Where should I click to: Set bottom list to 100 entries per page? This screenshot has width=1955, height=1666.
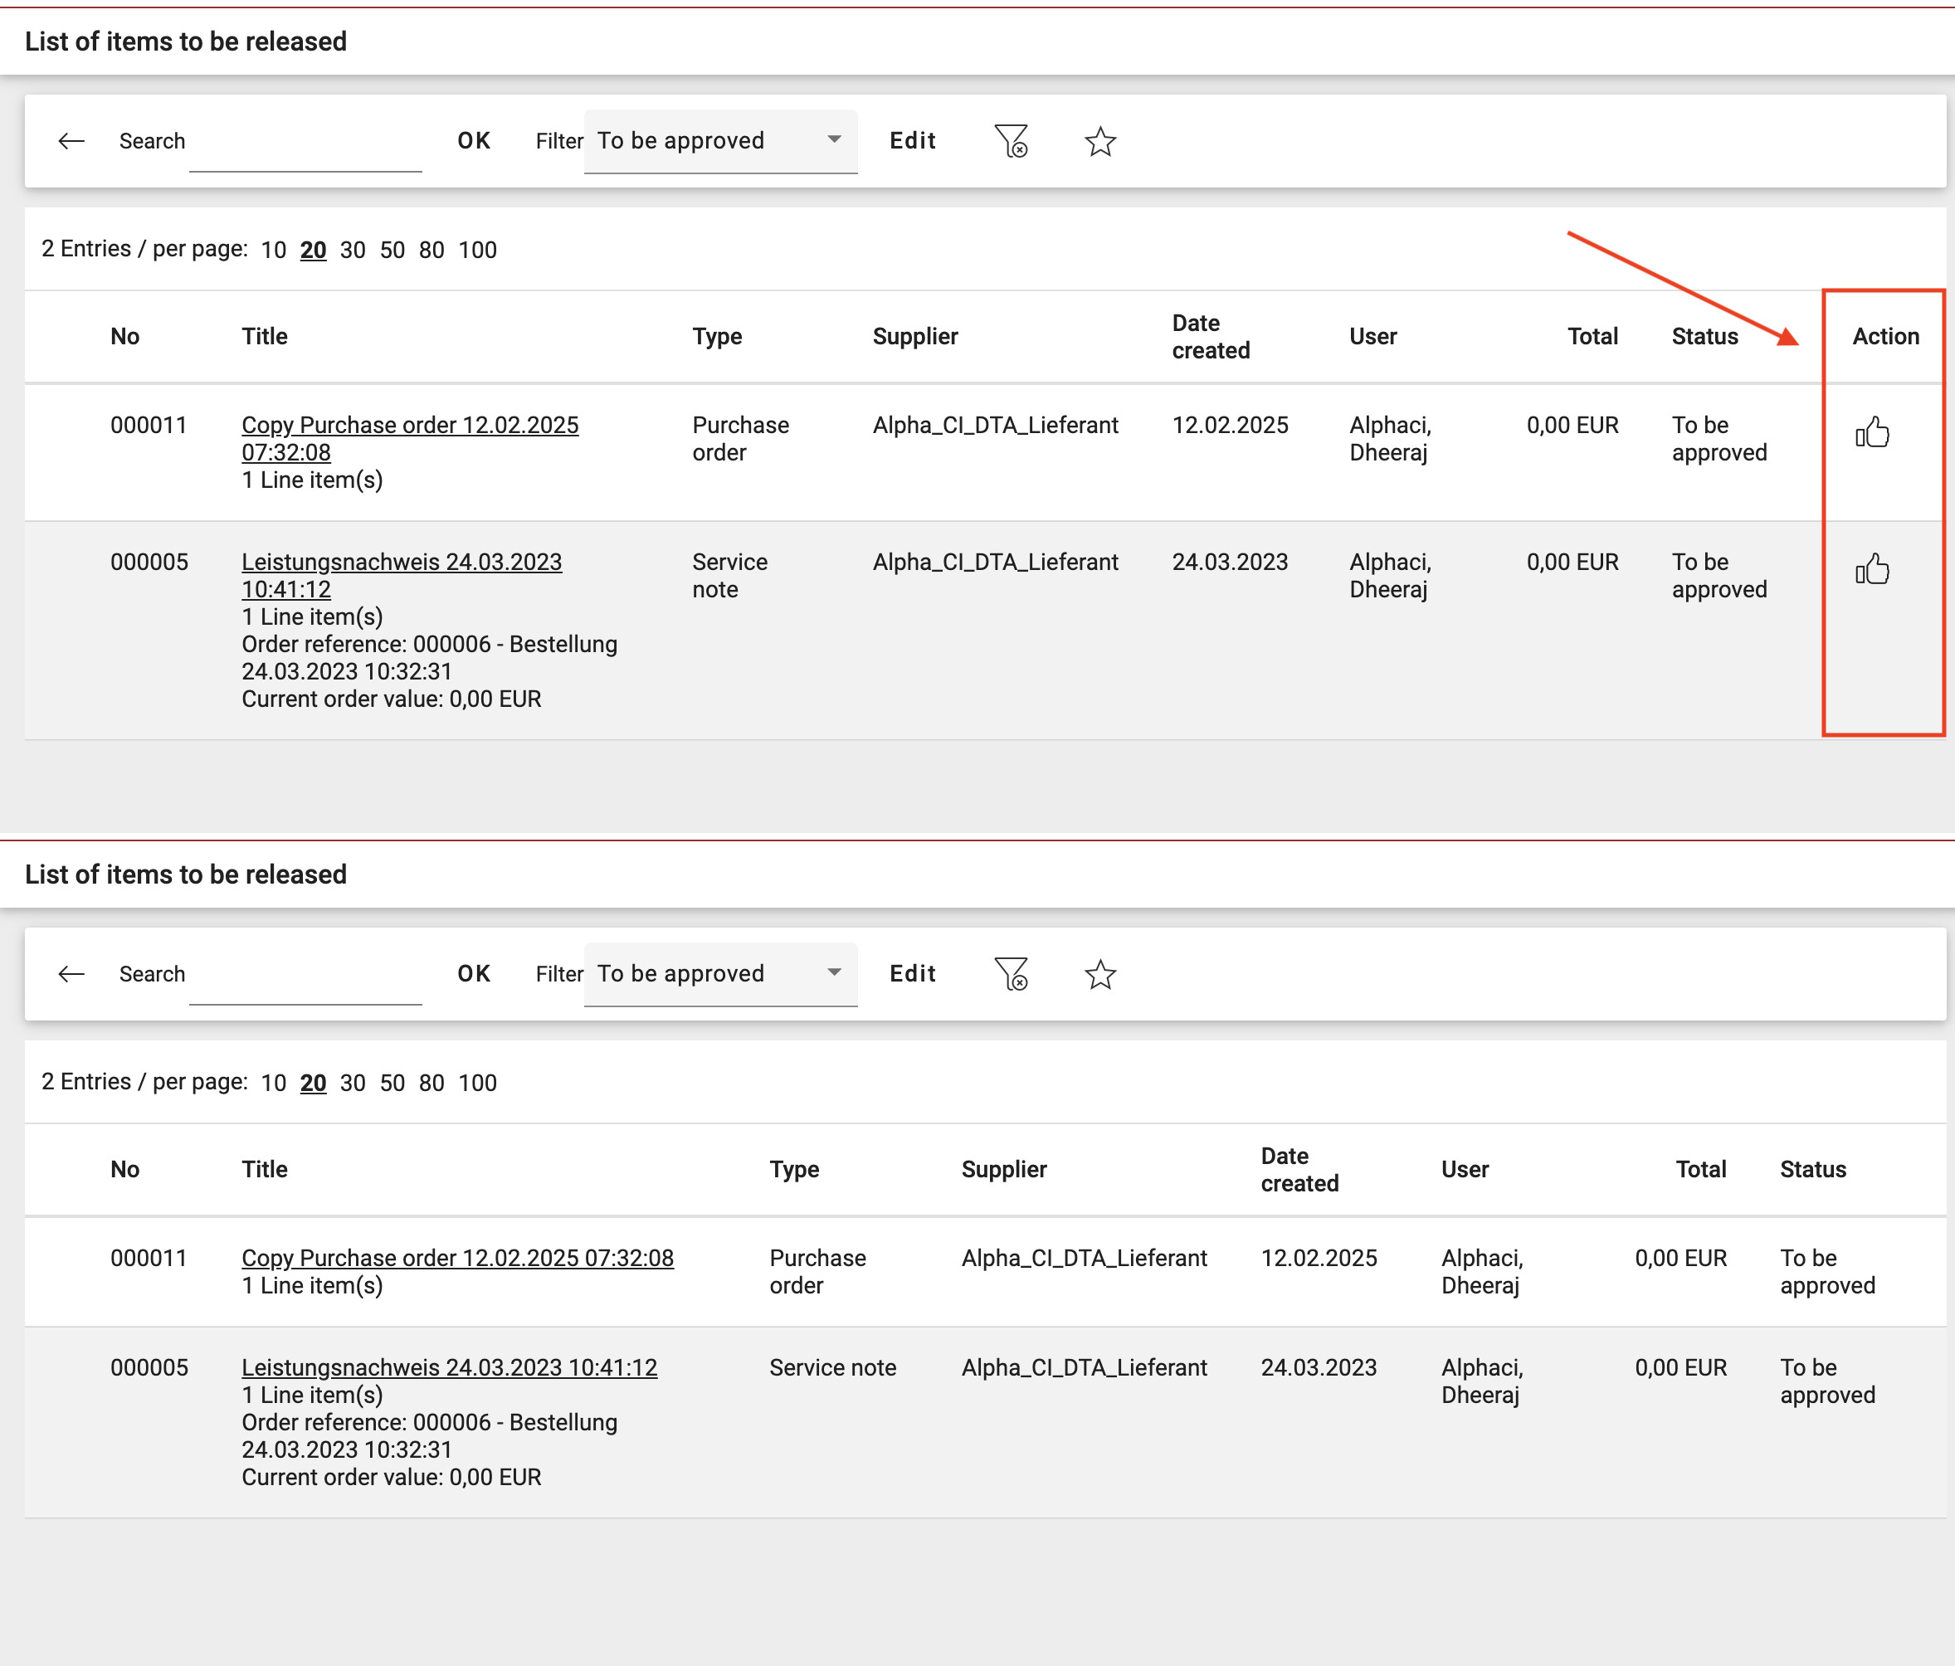(477, 1083)
